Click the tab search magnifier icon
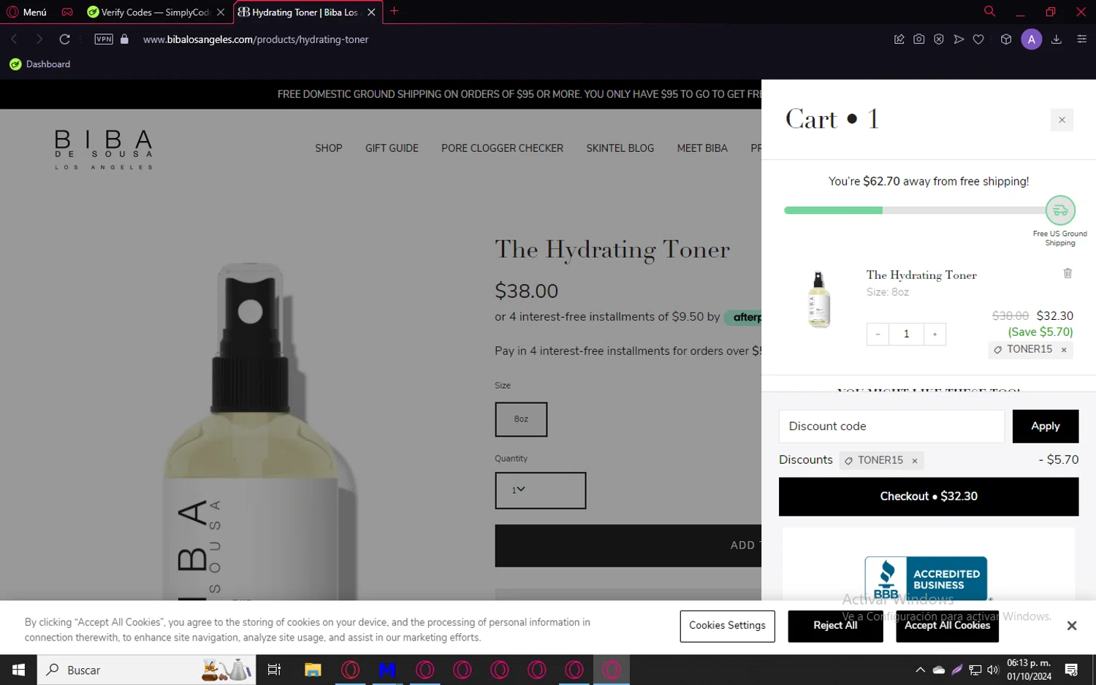This screenshot has width=1096, height=685. tap(989, 11)
